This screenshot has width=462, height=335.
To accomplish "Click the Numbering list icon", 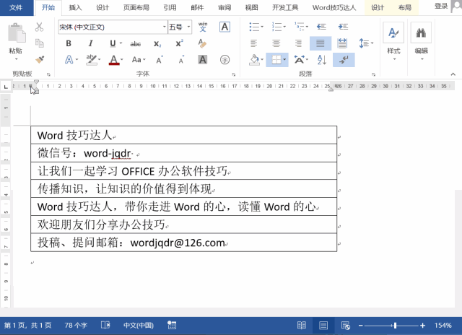I will (277, 27).
